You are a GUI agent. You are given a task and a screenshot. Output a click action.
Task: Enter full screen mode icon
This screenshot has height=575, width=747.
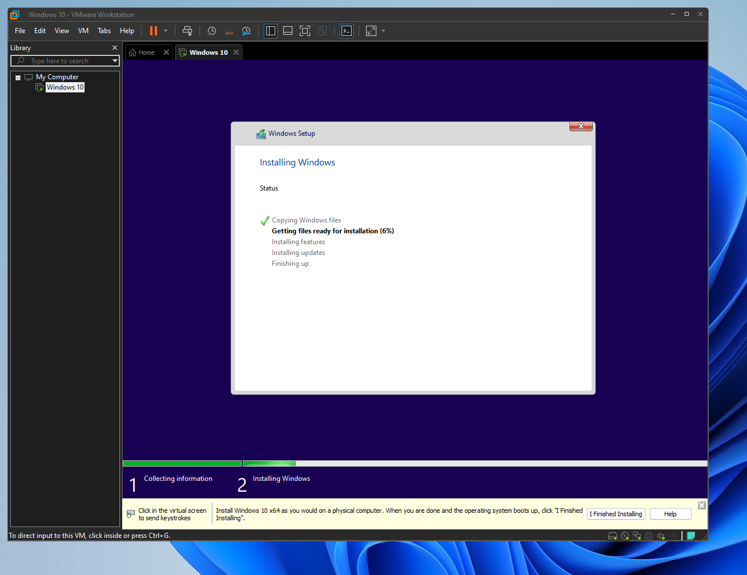305,31
